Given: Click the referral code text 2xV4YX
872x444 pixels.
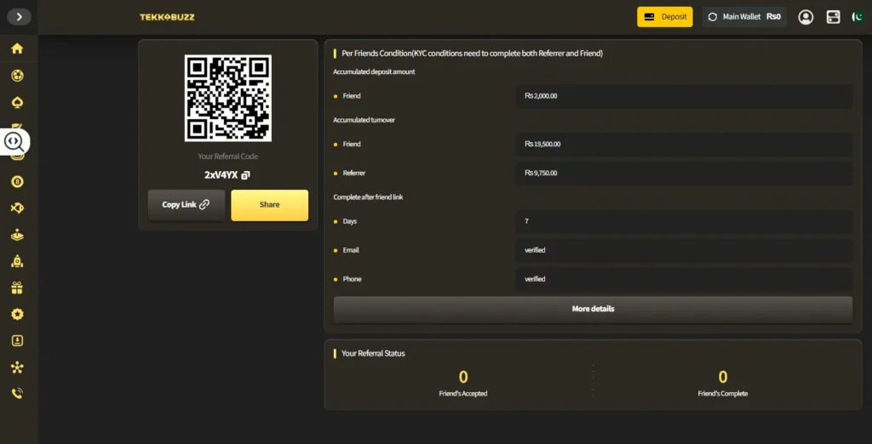Looking at the screenshot, I should (x=221, y=175).
